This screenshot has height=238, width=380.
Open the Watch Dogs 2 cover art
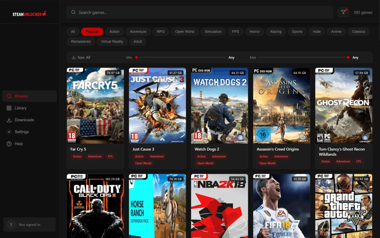pos(219,106)
